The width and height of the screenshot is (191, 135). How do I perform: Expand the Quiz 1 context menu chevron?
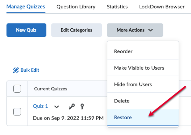coord(57,107)
